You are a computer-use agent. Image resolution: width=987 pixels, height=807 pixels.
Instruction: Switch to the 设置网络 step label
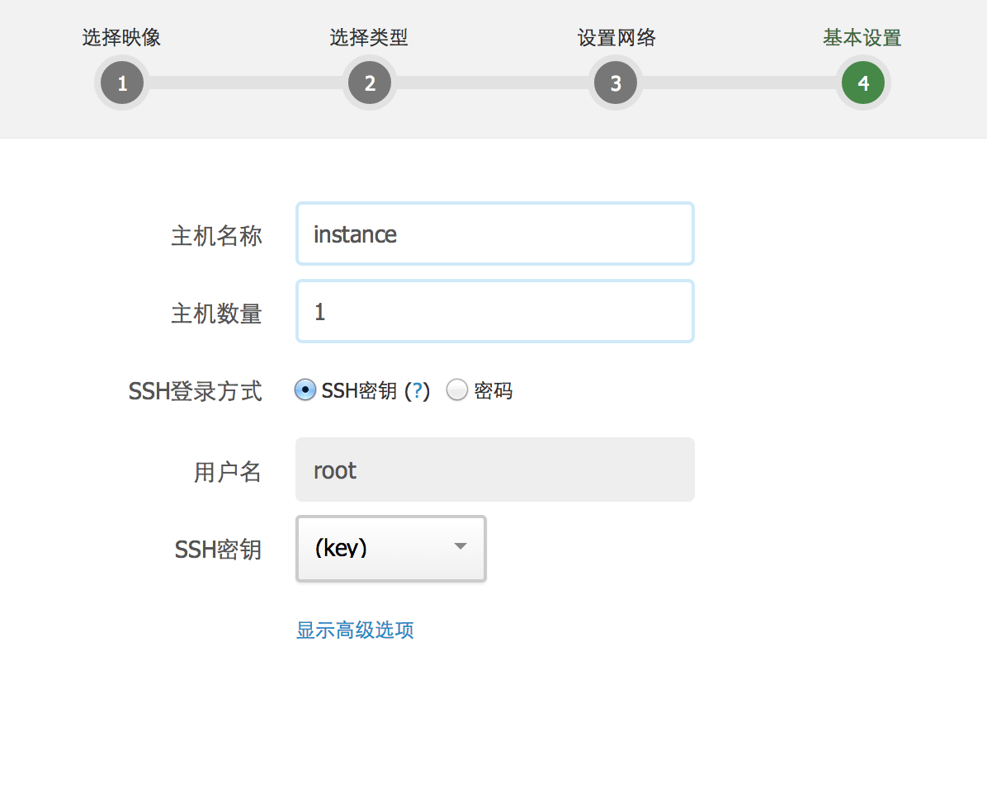616,38
